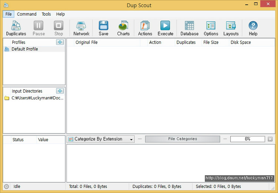Click the Categorize By Extension grid icon
This screenshot has width=278, height=193.
coord(71,139)
